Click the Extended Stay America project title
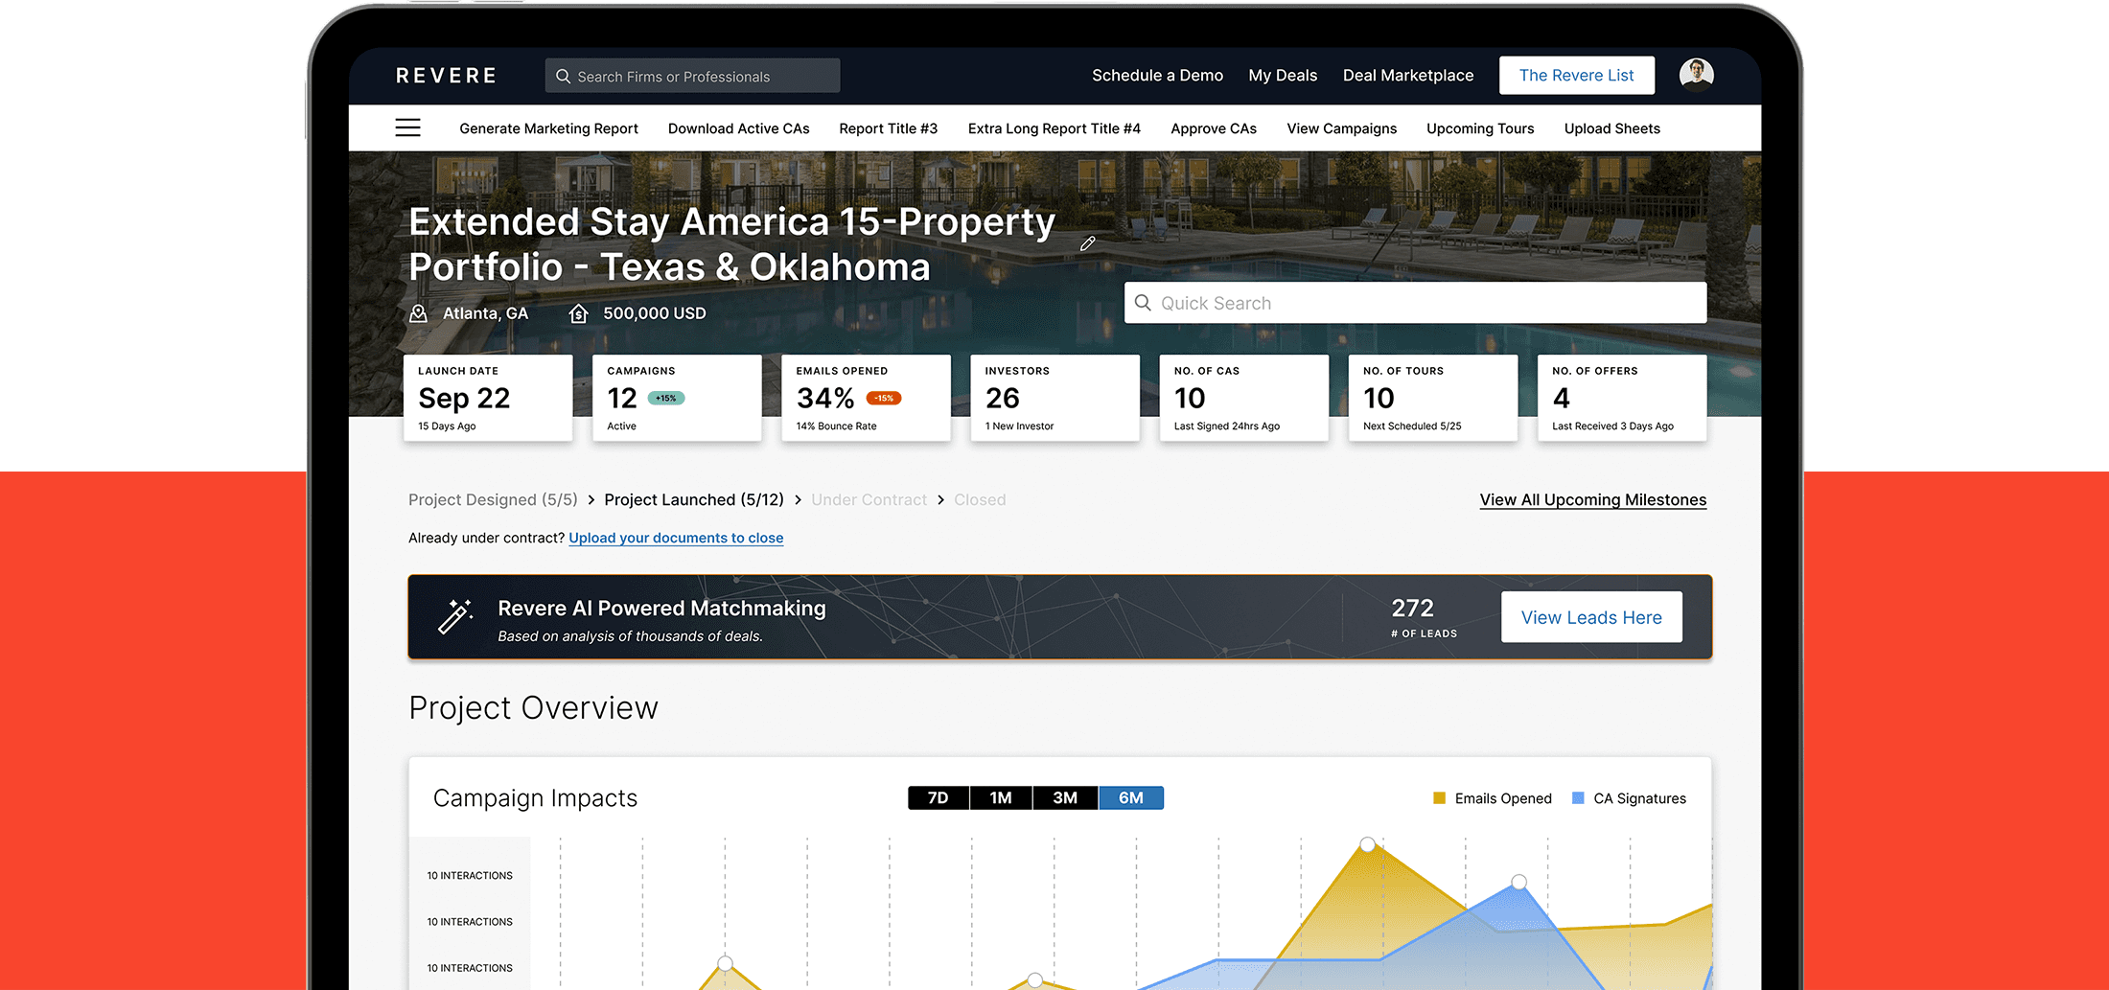 point(731,243)
